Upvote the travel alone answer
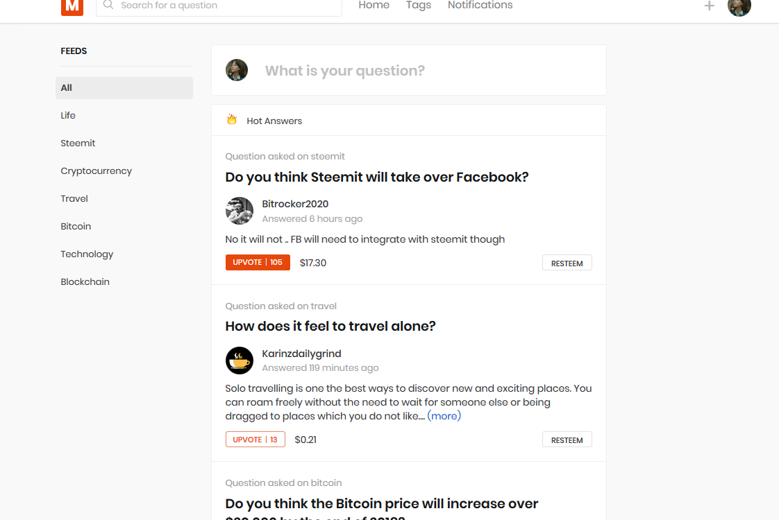 pos(255,440)
